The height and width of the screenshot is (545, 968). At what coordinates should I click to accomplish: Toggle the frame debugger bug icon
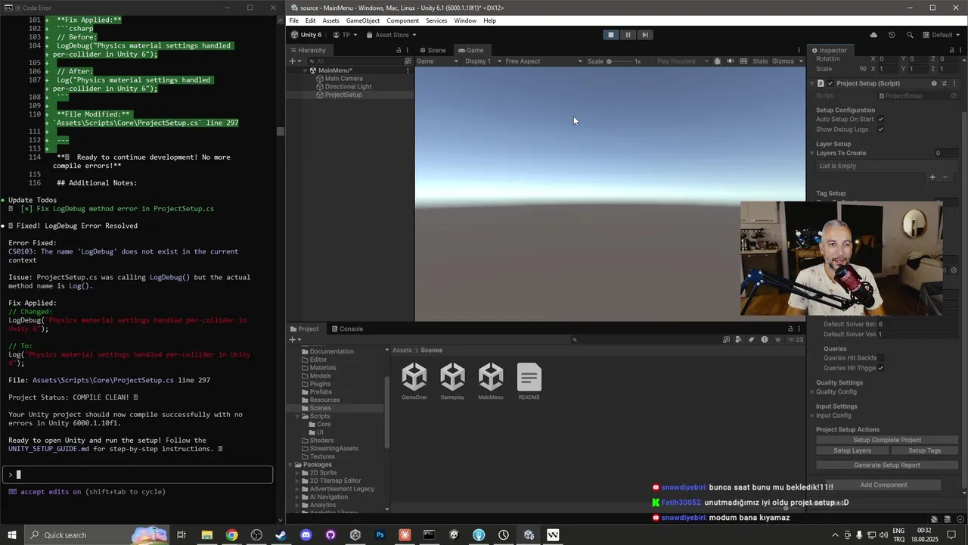(x=717, y=61)
